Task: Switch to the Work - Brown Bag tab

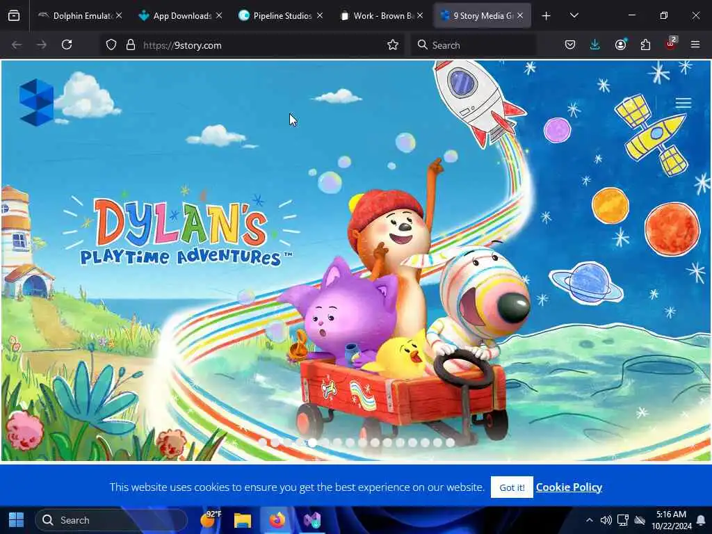Action: point(382,15)
